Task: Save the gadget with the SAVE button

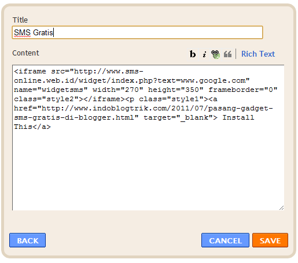Action: pyautogui.click(x=270, y=240)
